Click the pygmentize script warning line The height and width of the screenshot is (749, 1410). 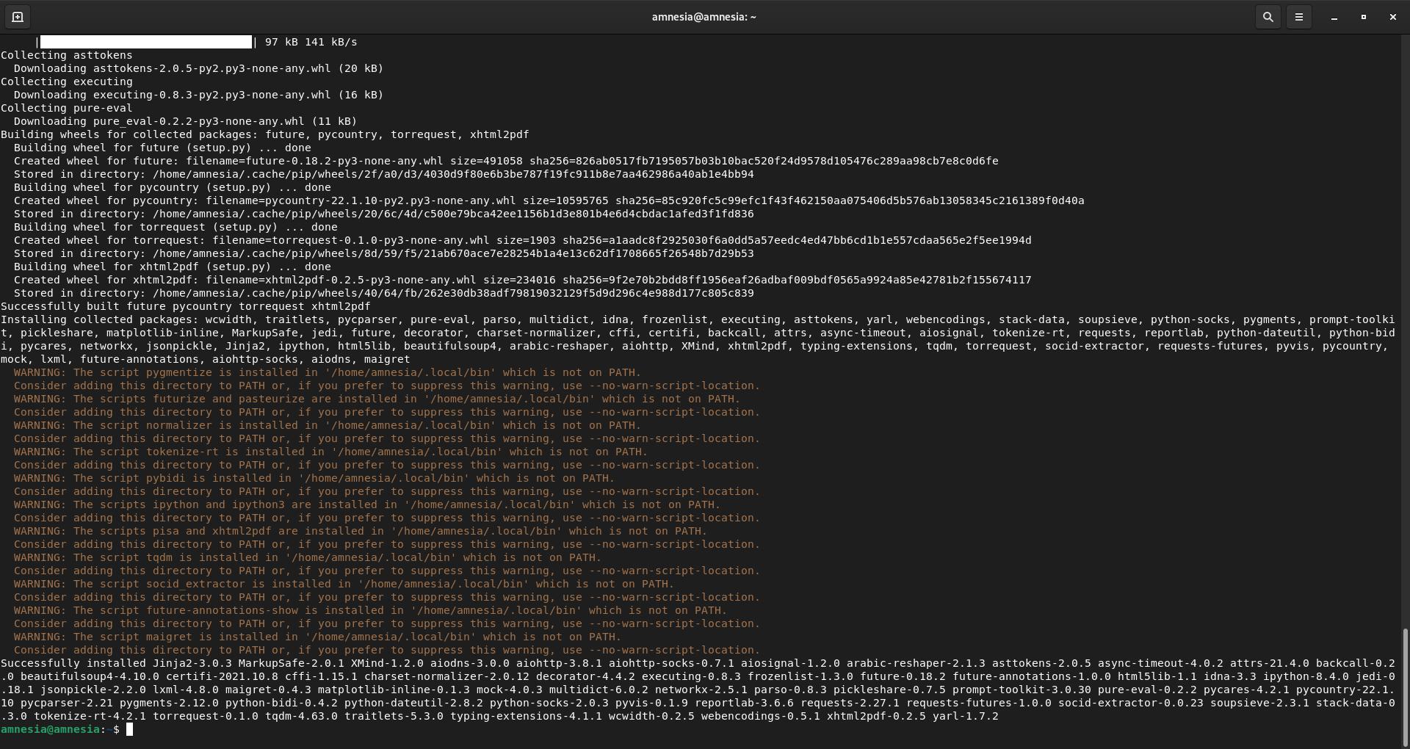pos(328,372)
